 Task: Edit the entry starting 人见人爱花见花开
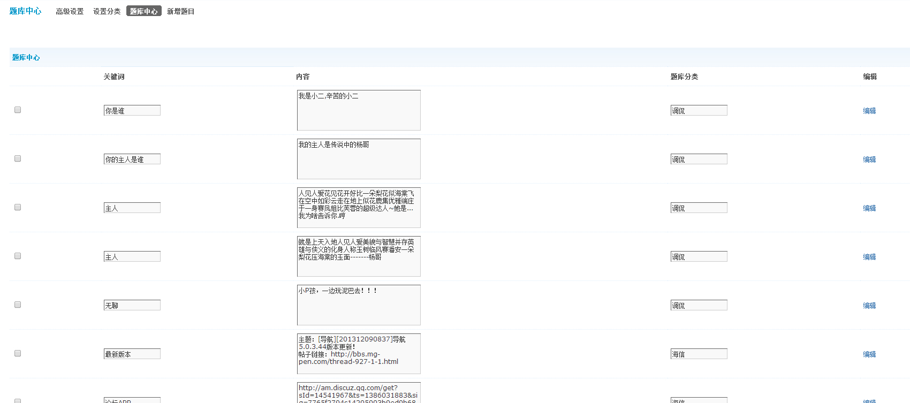tap(869, 208)
